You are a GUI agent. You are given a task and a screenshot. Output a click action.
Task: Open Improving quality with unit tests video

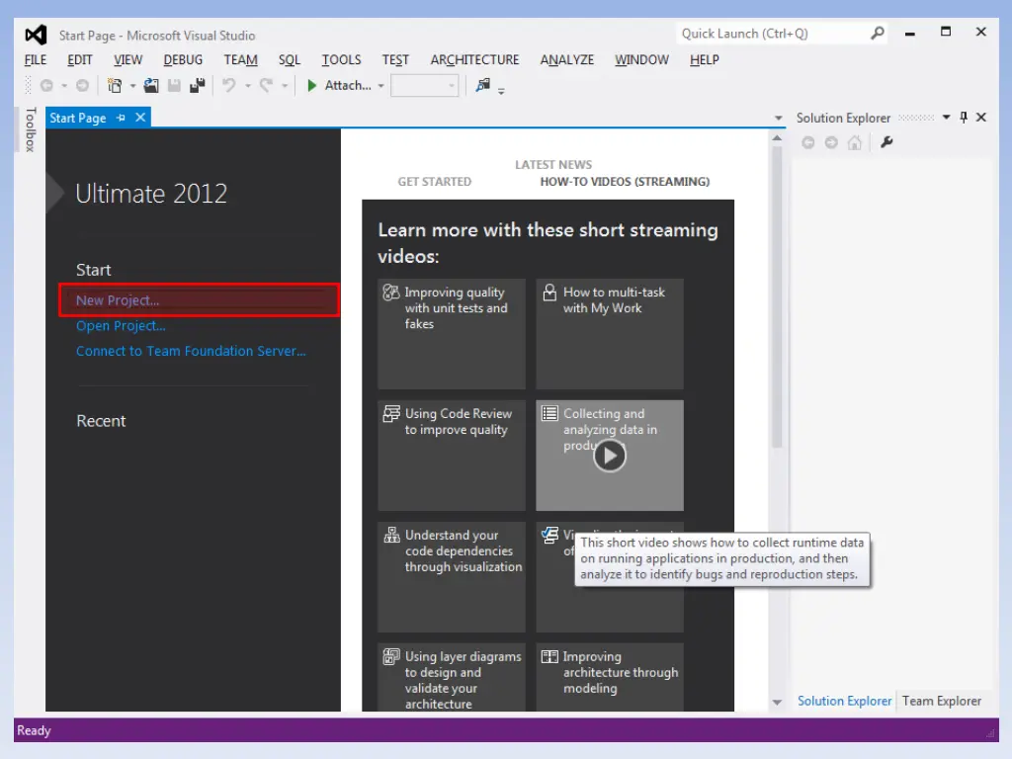[452, 334]
